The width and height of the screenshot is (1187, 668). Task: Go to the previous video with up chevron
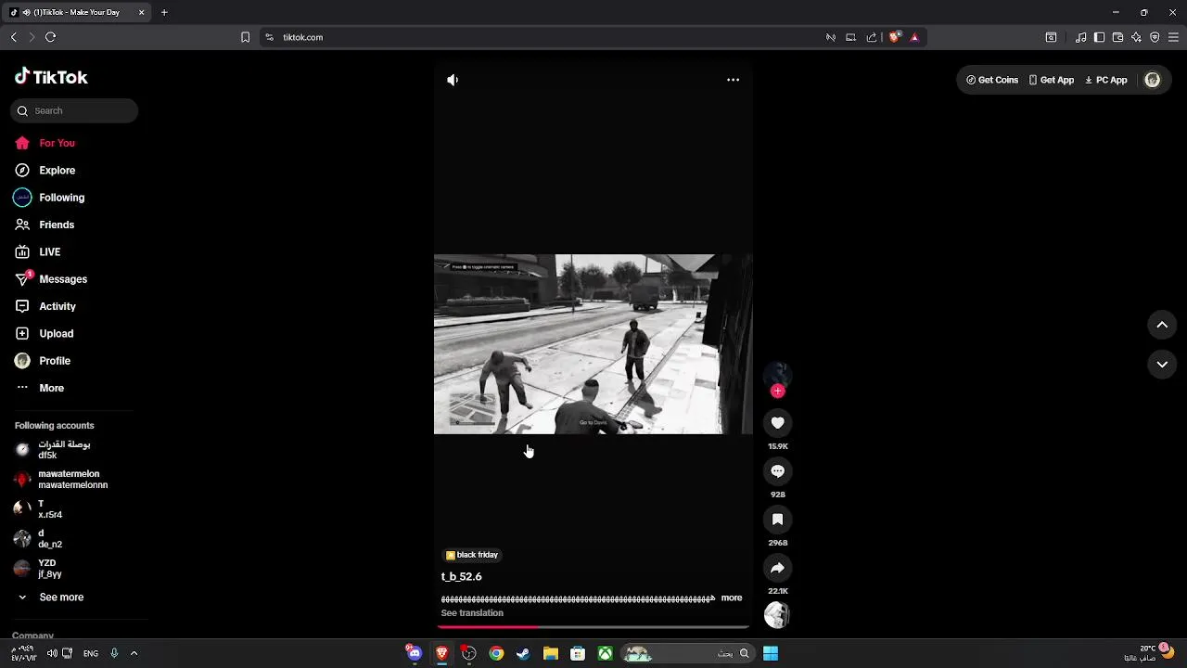point(1162,325)
